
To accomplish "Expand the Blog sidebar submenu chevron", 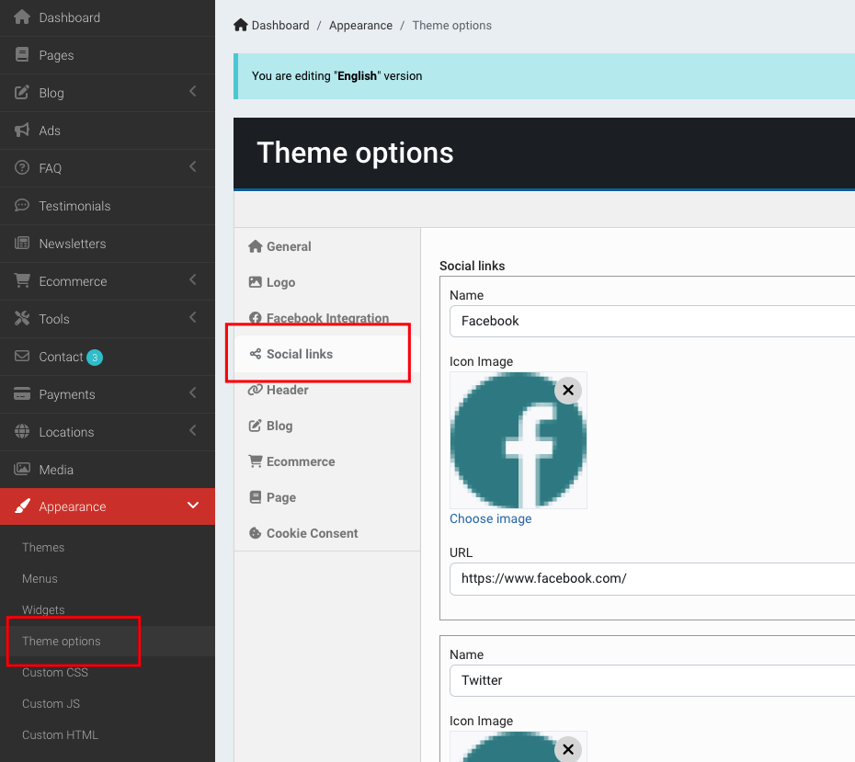I will pos(193,92).
